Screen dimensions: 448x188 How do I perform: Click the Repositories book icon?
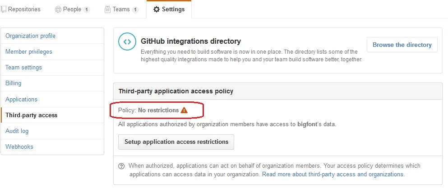coord(4,9)
